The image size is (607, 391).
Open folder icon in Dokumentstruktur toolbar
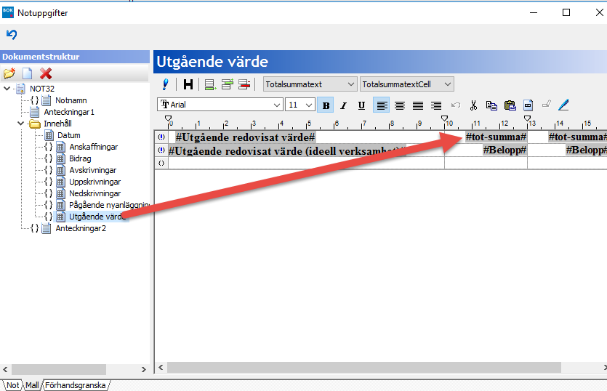point(9,73)
